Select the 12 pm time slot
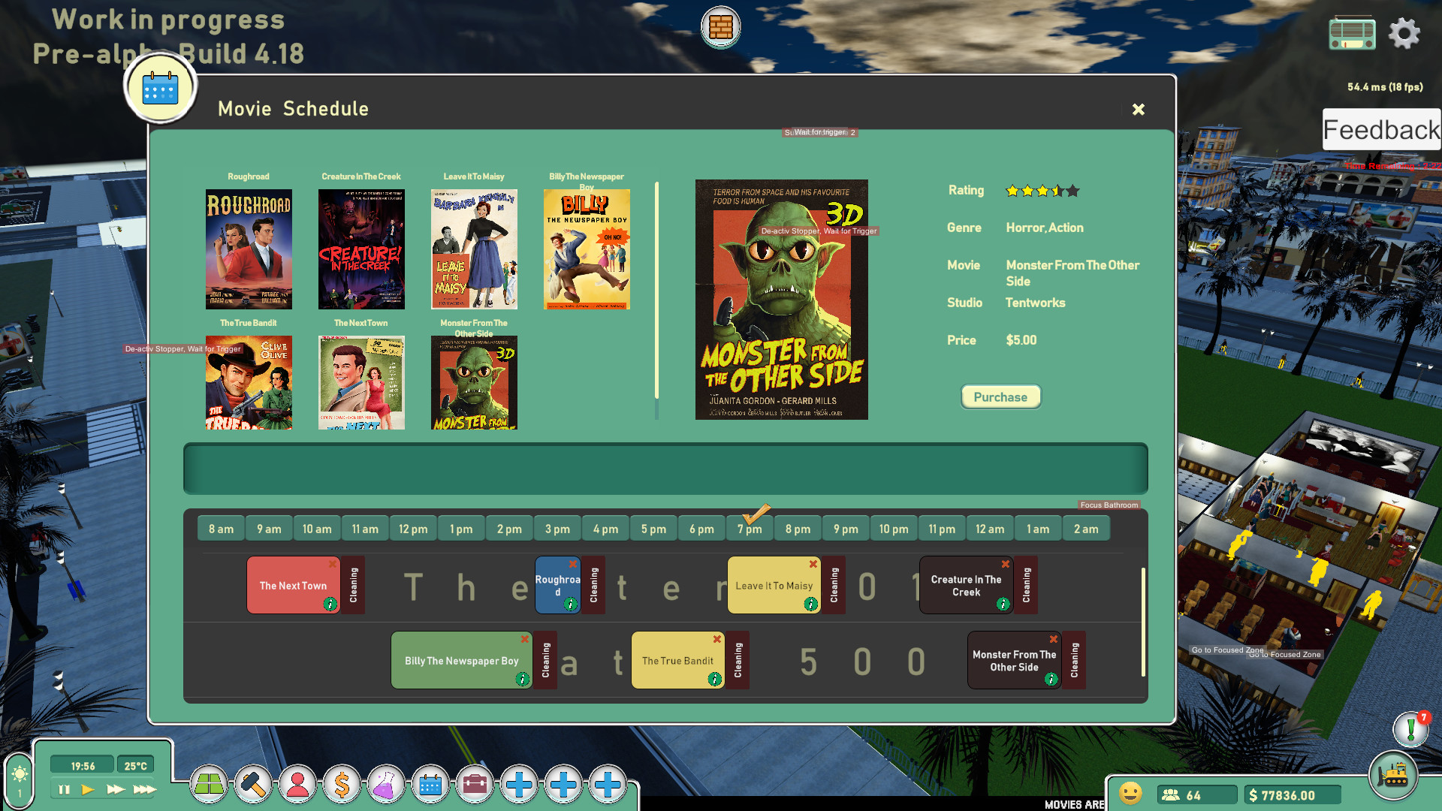The image size is (1442, 811). [x=413, y=529]
